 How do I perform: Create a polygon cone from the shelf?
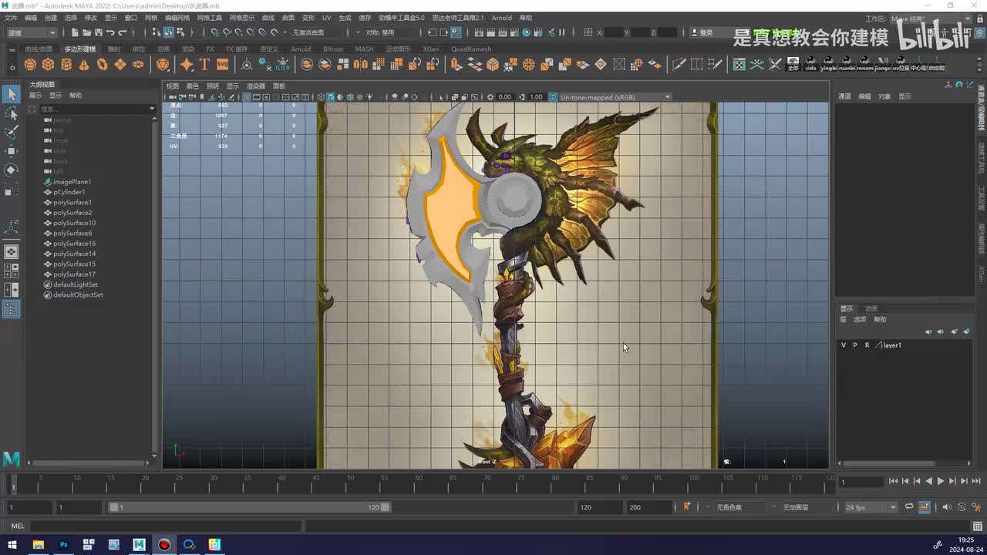coord(84,65)
